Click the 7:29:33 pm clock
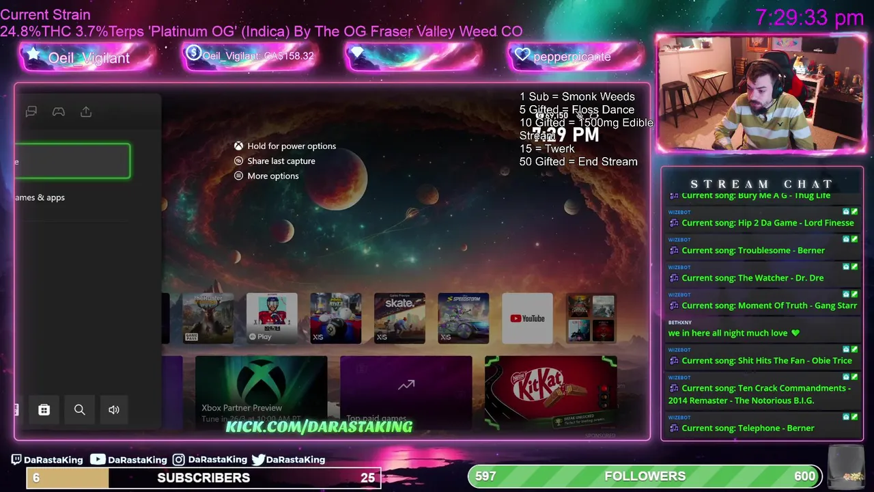The width and height of the screenshot is (874, 492). [810, 18]
